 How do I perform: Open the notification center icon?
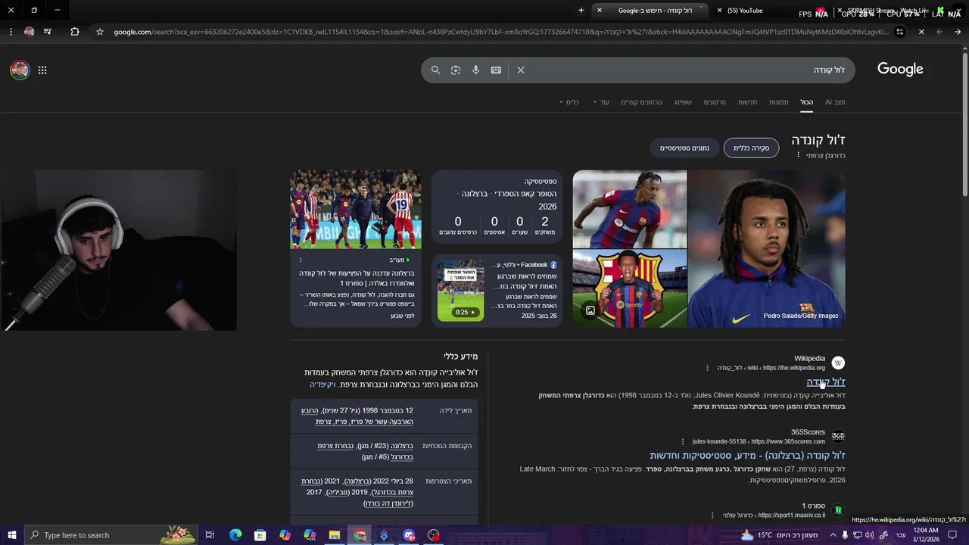coord(952,535)
